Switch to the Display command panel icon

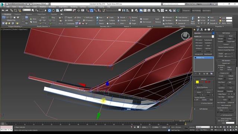click(209, 30)
